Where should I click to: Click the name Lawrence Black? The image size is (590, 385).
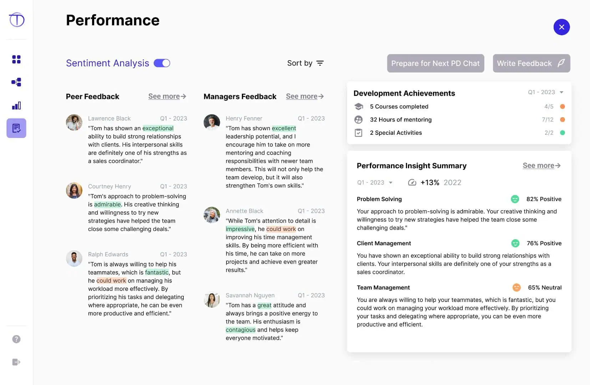coord(109,118)
